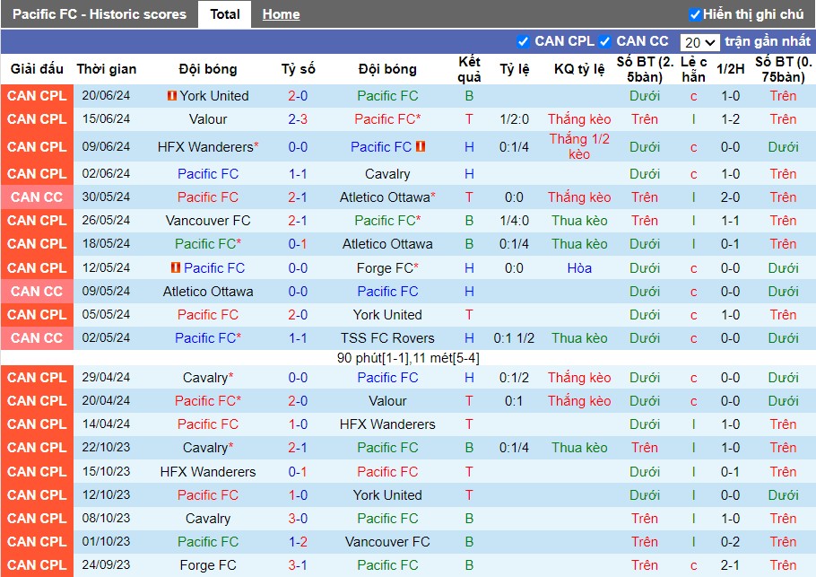Click Thắng 1/2 kèo result cell
The height and width of the screenshot is (577, 816).
579,147
